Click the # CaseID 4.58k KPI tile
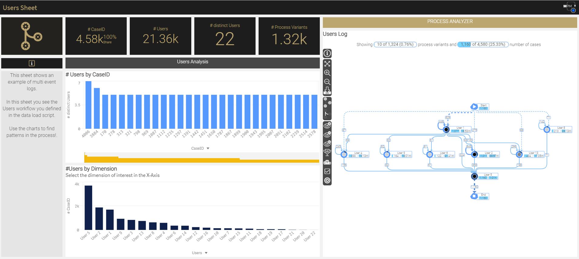The height and width of the screenshot is (259, 579). (96, 36)
